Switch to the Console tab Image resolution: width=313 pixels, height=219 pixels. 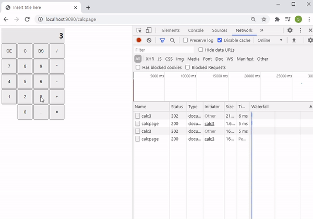pyautogui.click(x=196, y=30)
